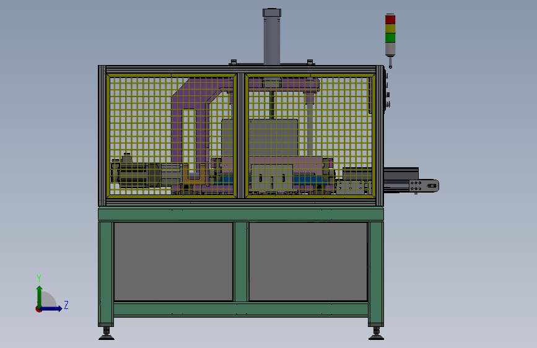Select the red segment of the signal tower light

pos(390,20)
